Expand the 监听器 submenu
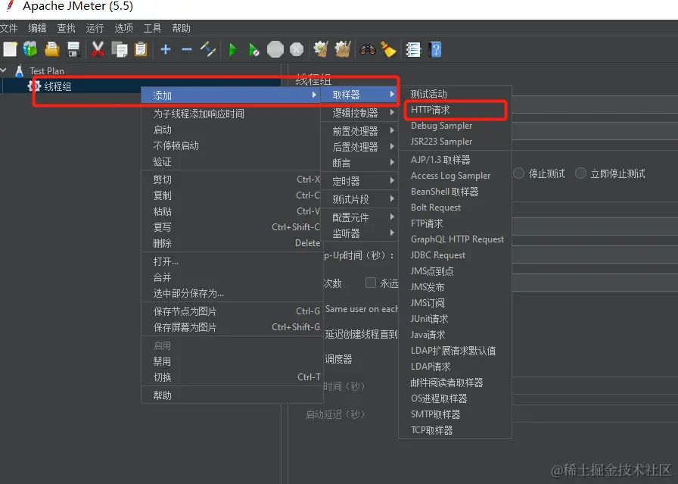This screenshot has width=678, height=484. point(359,233)
